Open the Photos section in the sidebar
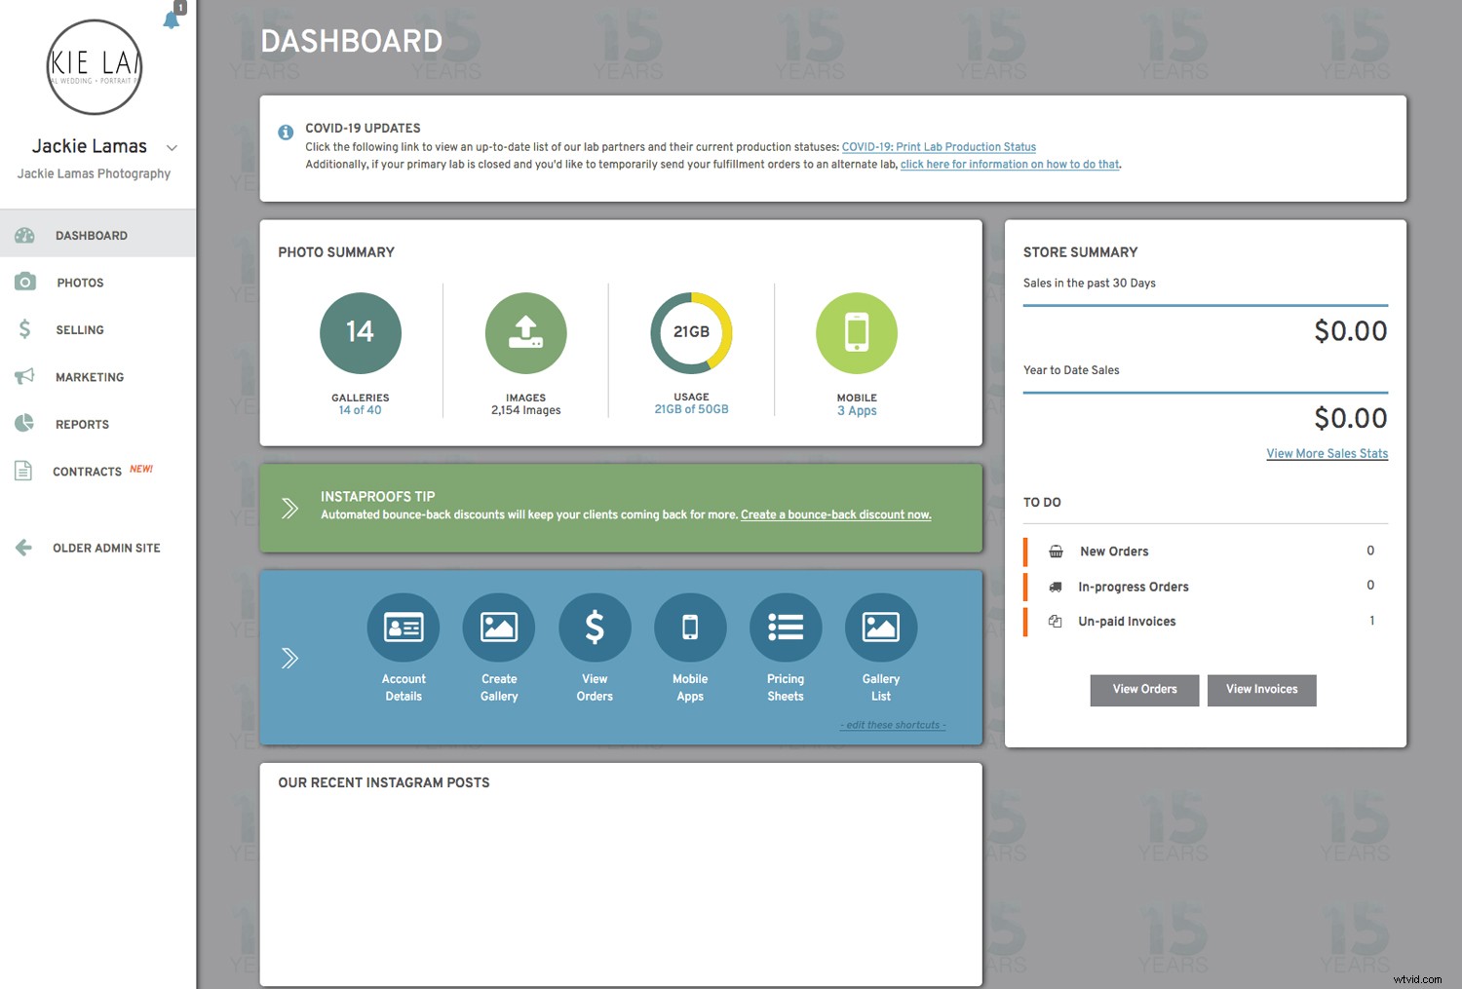 (80, 282)
